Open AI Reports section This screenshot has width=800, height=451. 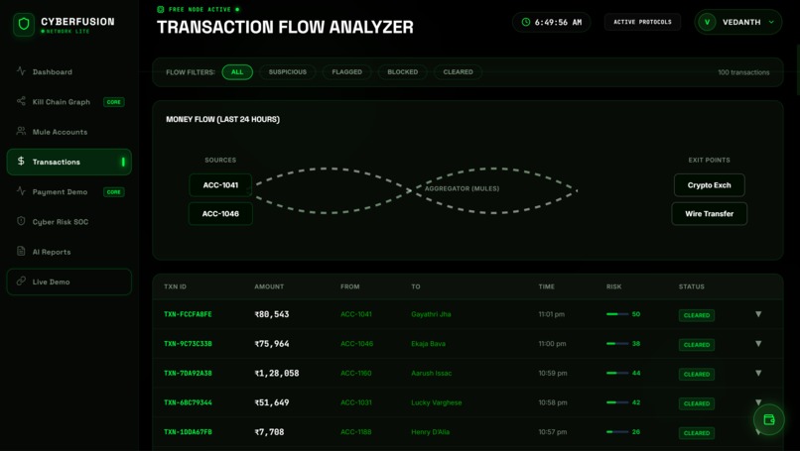68,252
